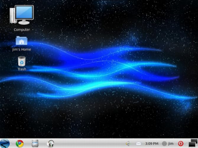Click the 3:09 PM clock
Image resolution: width=198 pixels, height=148 pixels.
(152, 144)
